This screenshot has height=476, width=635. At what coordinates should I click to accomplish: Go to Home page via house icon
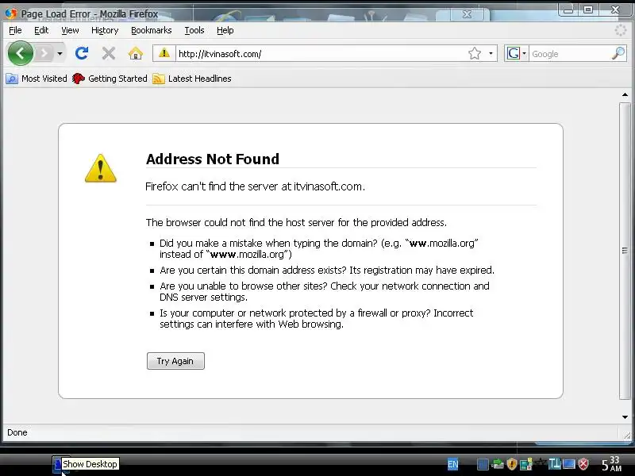point(135,53)
